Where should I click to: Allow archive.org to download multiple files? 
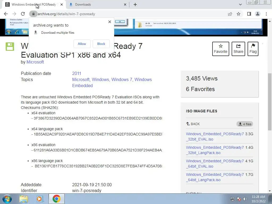[x=82, y=44]
